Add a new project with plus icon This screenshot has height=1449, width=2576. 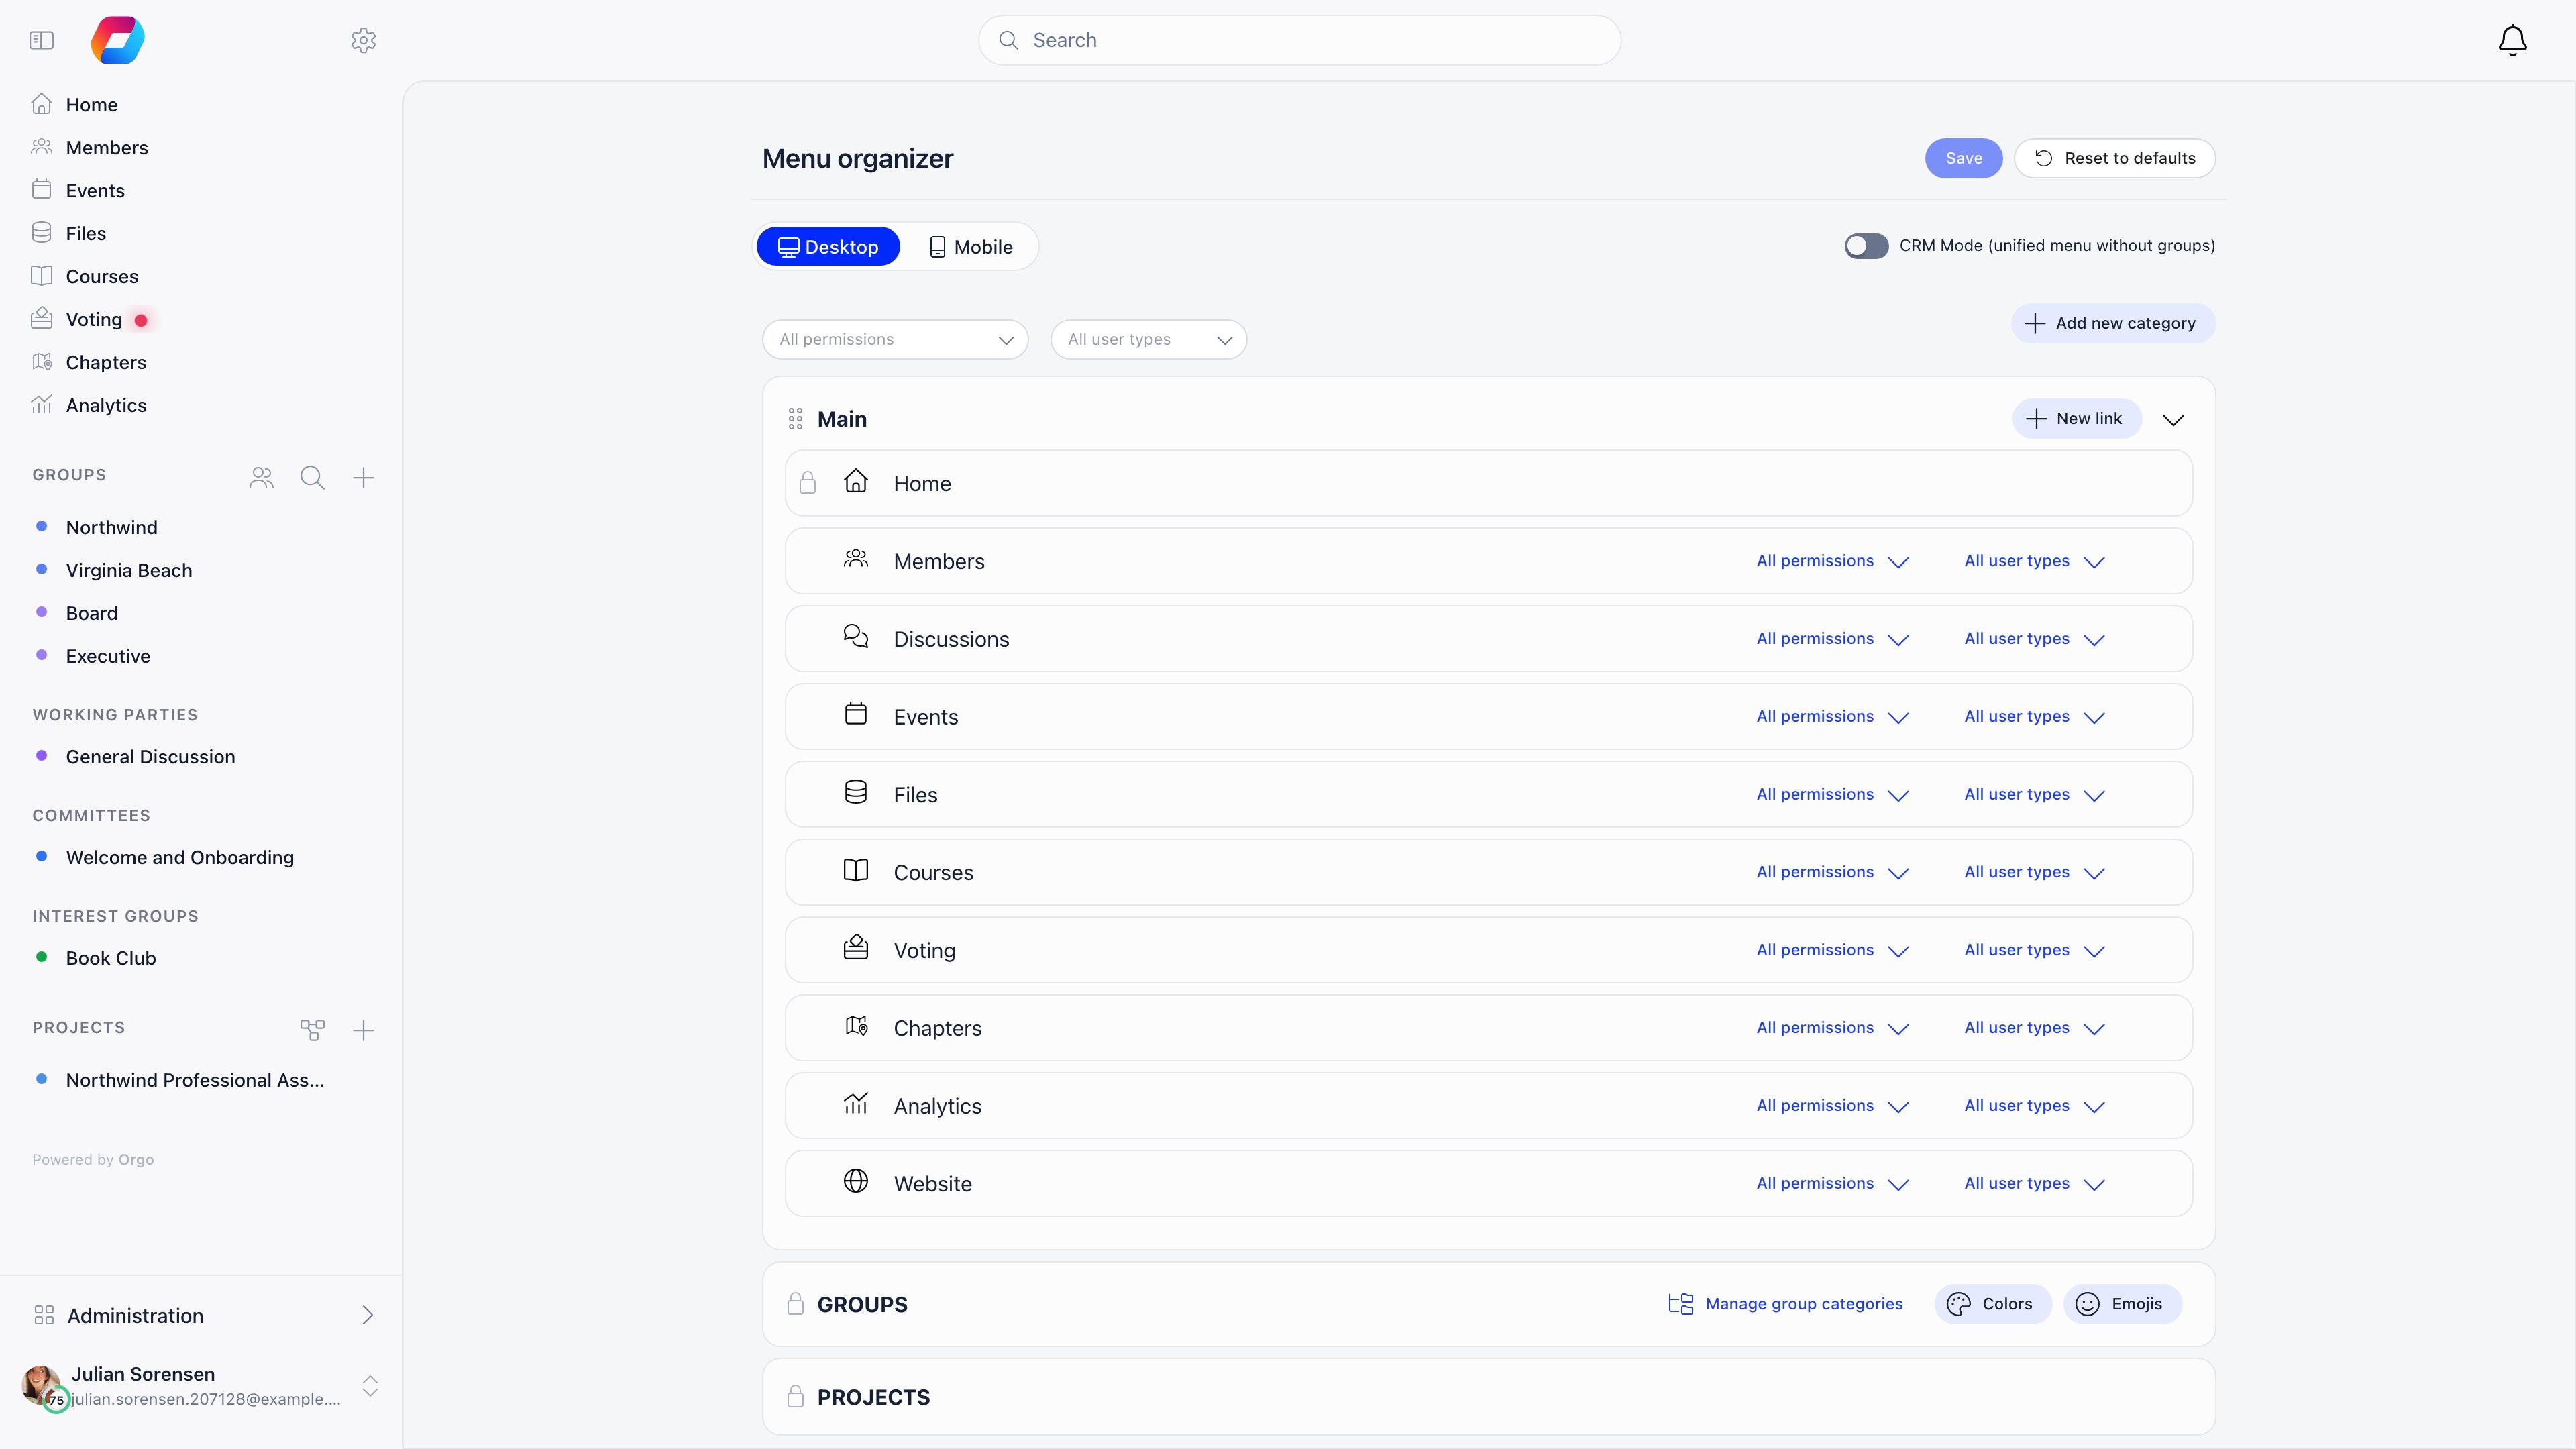click(x=363, y=1030)
